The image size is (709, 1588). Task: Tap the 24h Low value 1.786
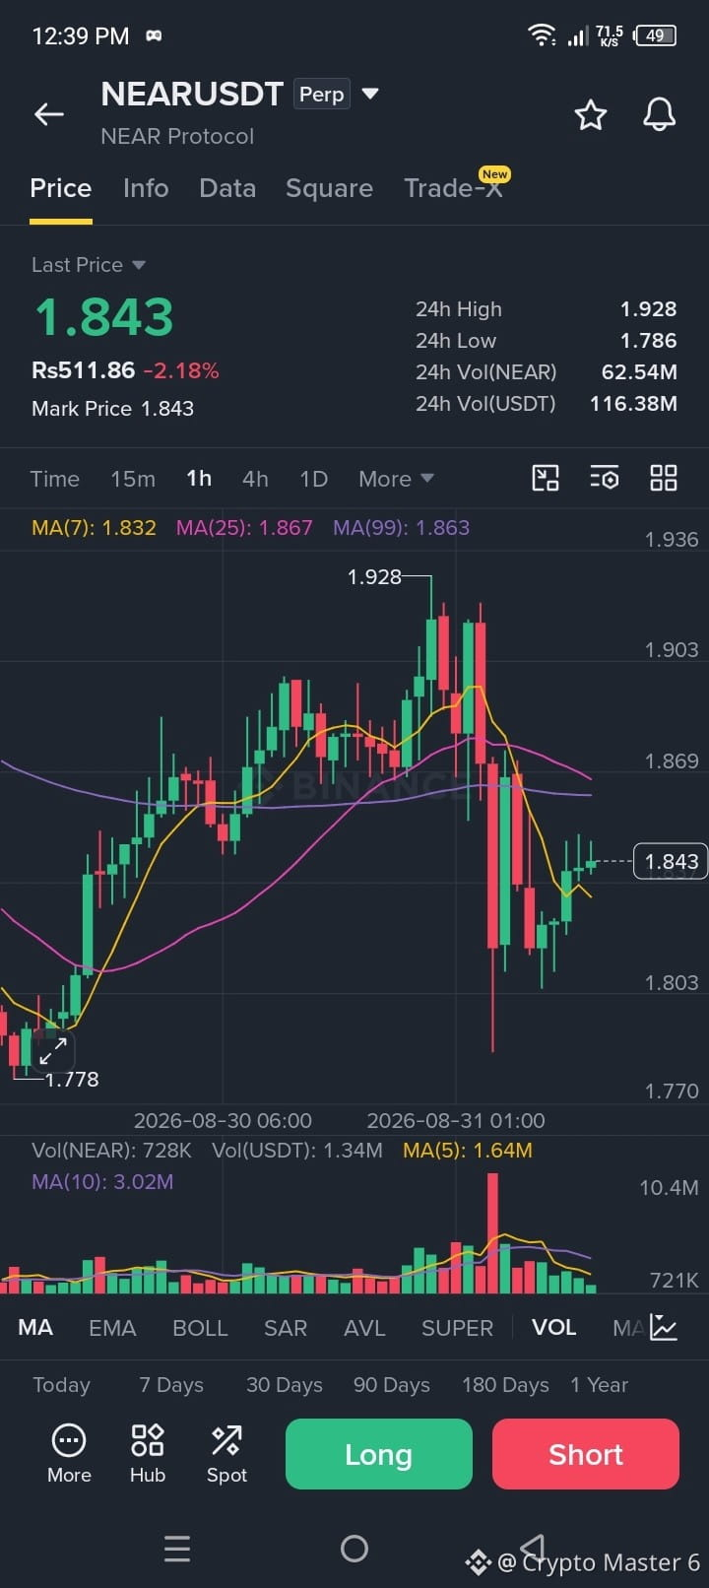tap(648, 340)
